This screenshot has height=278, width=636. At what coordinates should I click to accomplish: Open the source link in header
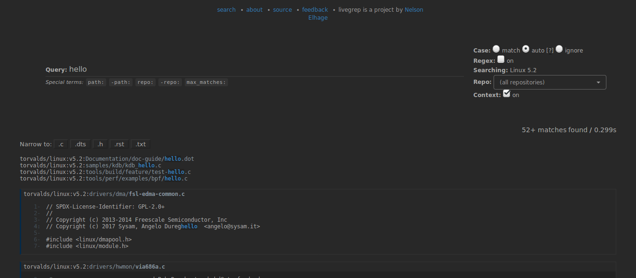282,10
